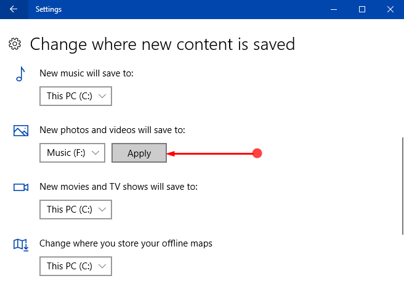Click the photos picture icon
This screenshot has height=281, width=404.
coord(21,131)
